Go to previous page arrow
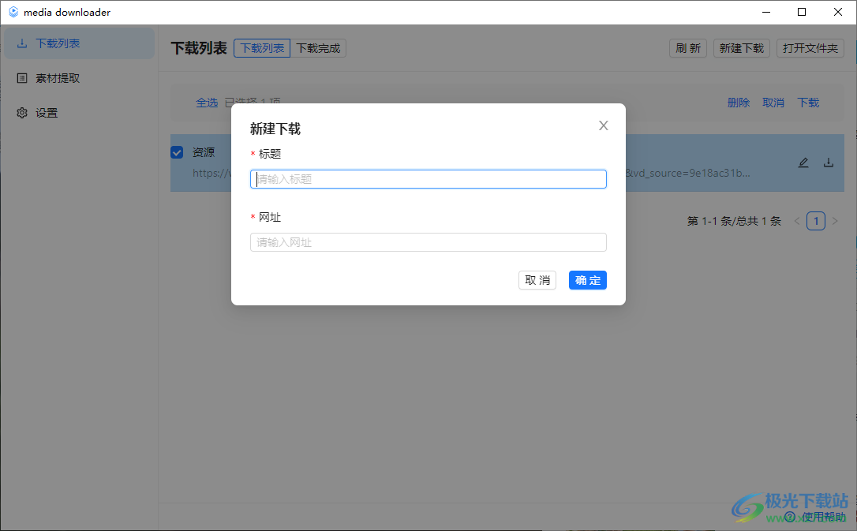Screen dimensions: 857x531 click(797, 221)
